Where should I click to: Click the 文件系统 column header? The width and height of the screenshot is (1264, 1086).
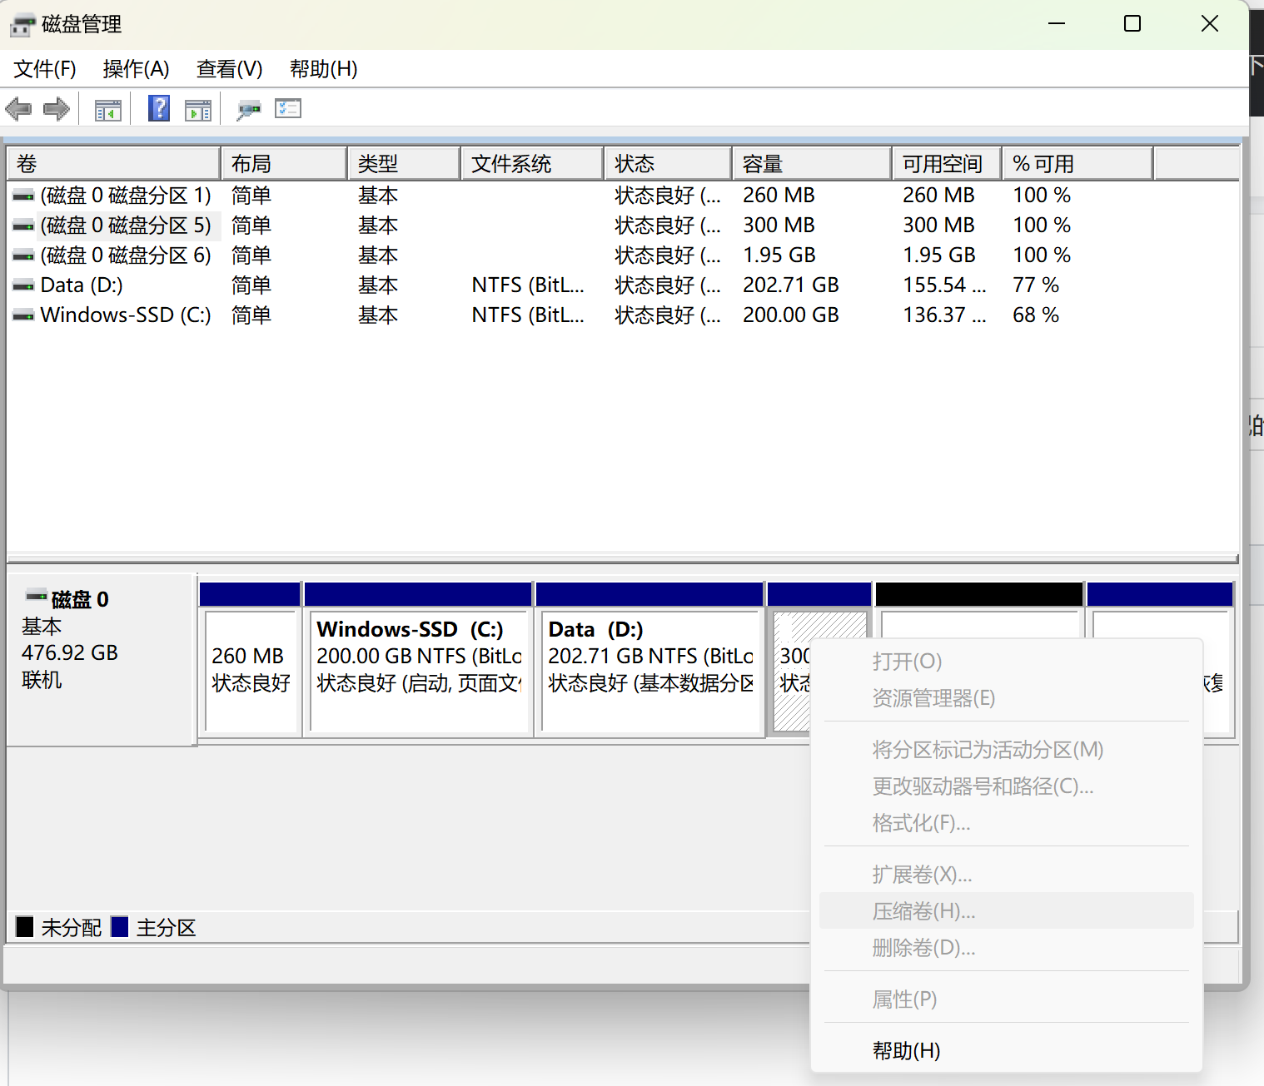530,164
